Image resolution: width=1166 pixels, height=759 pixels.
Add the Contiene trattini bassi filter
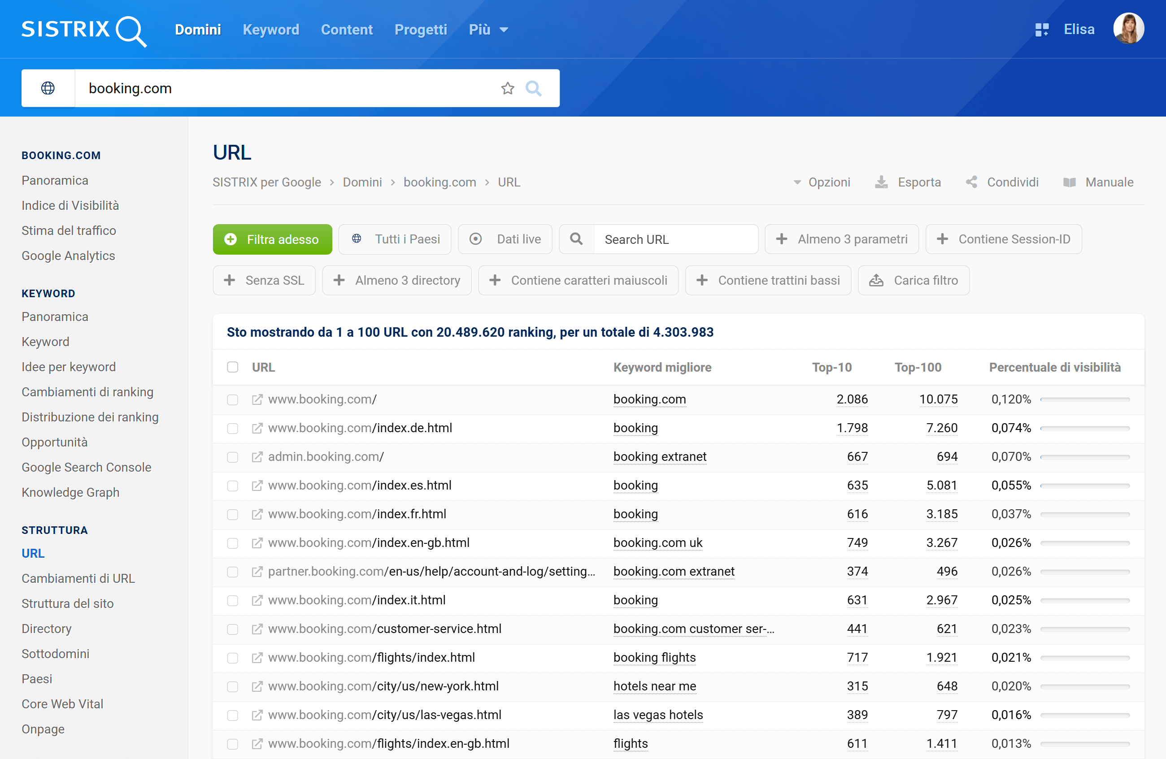[x=768, y=281]
